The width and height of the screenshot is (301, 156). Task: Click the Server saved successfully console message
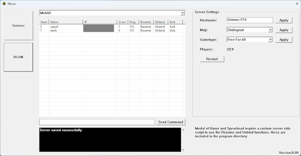[x=61, y=130]
